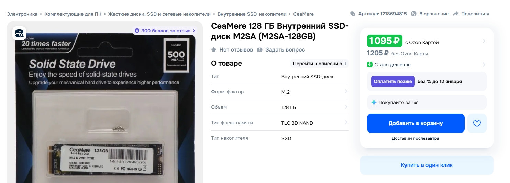Screen dimensions: 510x183
Task: Expand the Форм-фактор M.2 row chevron
Action: pos(346,92)
